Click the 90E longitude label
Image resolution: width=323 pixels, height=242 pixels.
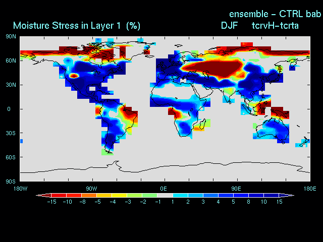tap(236, 189)
